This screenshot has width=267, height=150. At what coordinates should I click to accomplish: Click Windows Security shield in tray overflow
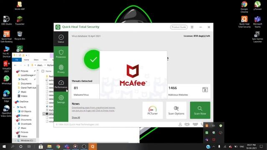point(214,132)
